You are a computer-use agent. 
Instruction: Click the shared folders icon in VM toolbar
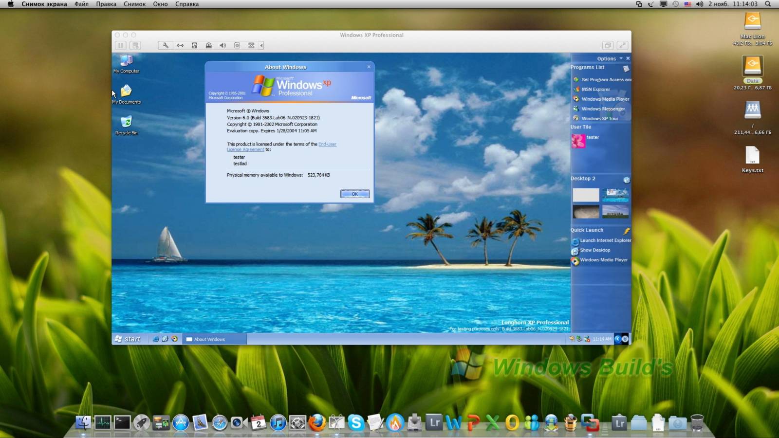pos(251,45)
